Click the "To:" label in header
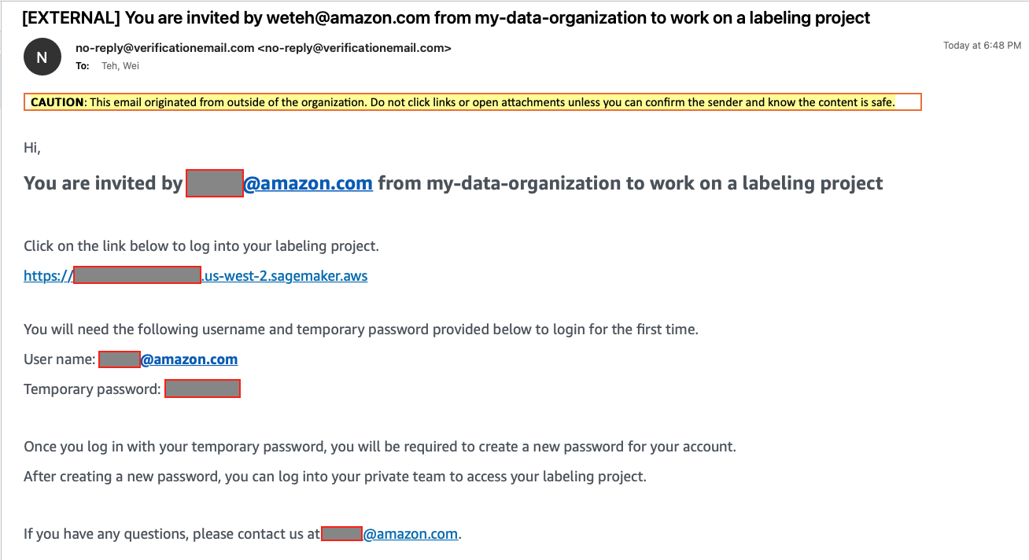The width and height of the screenshot is (1029, 560). (83, 66)
